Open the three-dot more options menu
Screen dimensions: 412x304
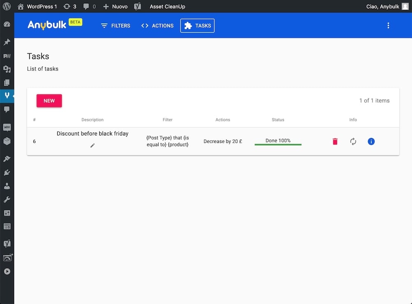(388, 26)
